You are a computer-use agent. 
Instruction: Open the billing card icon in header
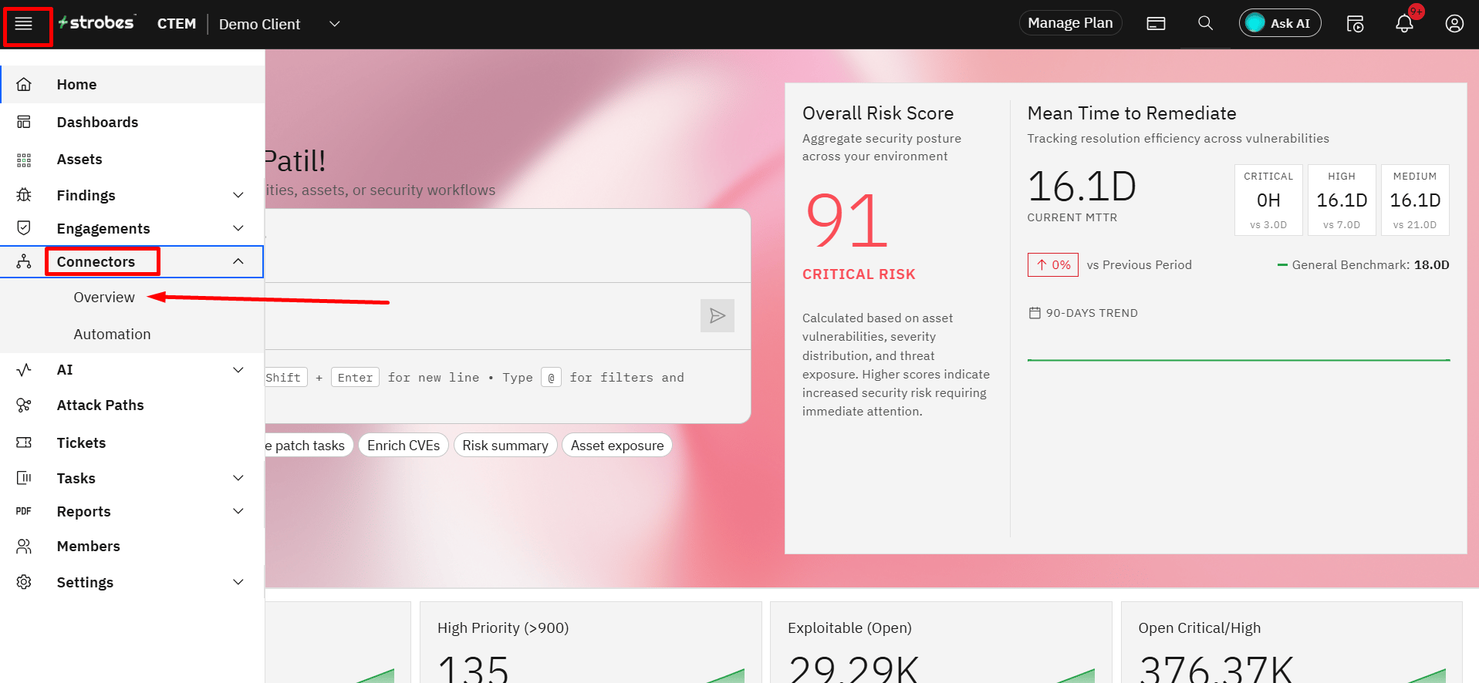click(x=1156, y=24)
